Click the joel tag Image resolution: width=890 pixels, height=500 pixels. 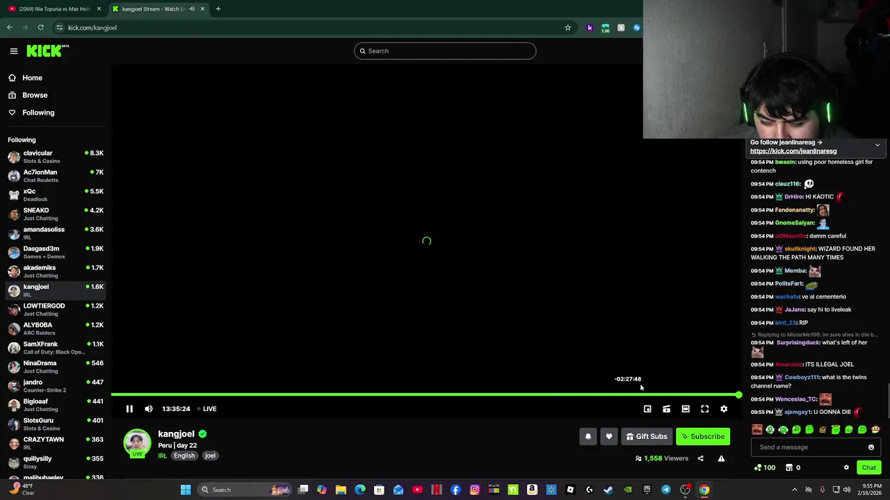click(x=210, y=456)
